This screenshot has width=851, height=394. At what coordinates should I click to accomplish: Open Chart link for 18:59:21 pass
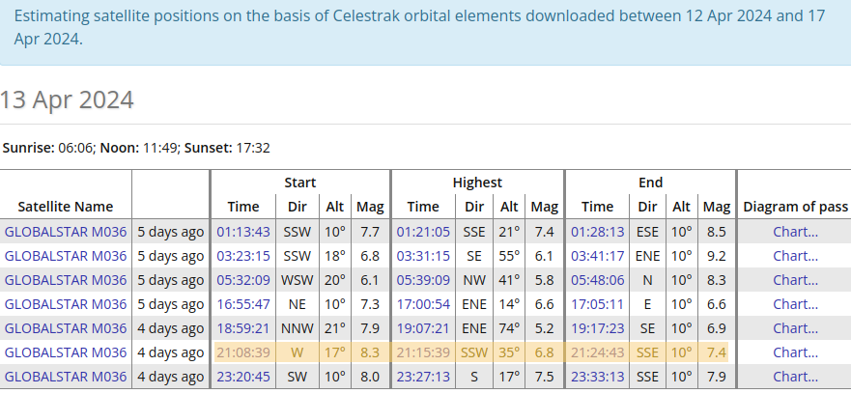click(x=795, y=328)
